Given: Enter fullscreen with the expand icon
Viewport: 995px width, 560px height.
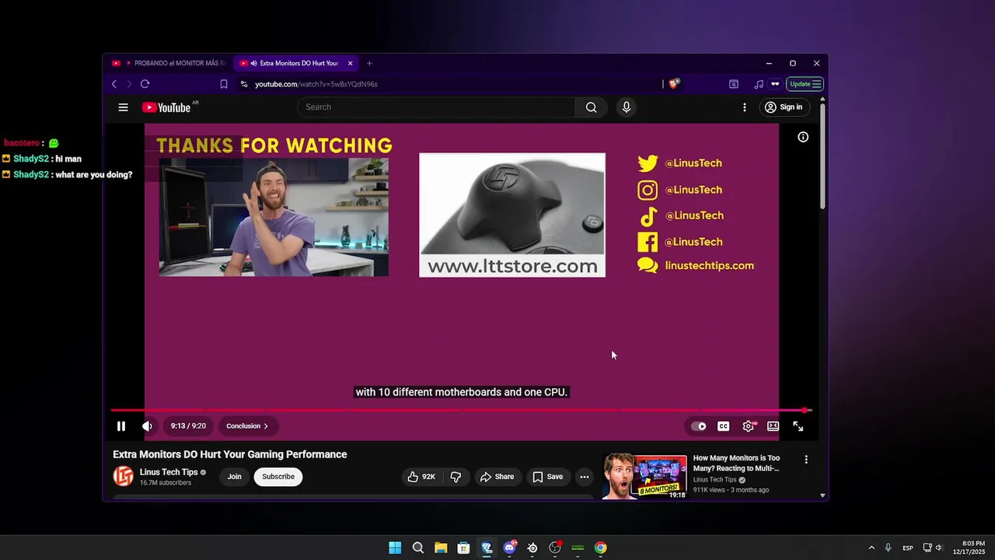Looking at the screenshot, I should click(x=798, y=426).
